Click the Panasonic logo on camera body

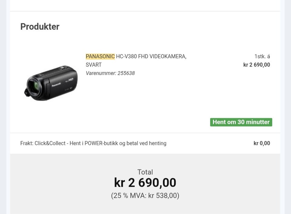pyautogui.click(x=56, y=85)
